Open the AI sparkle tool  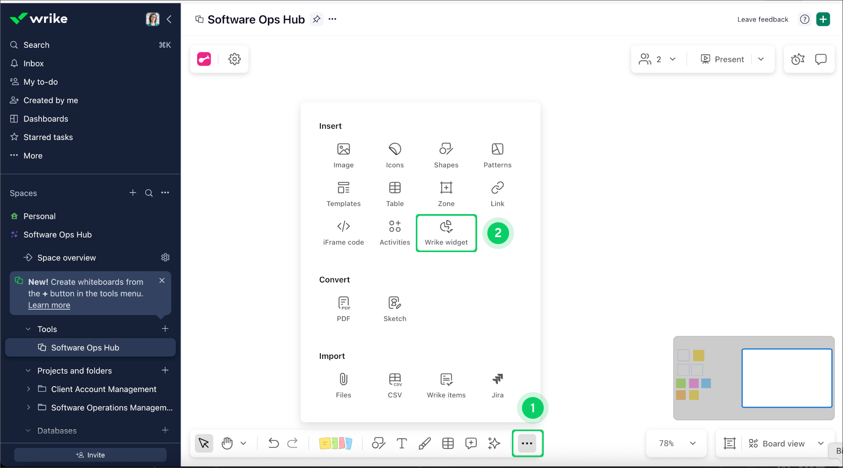pos(494,443)
